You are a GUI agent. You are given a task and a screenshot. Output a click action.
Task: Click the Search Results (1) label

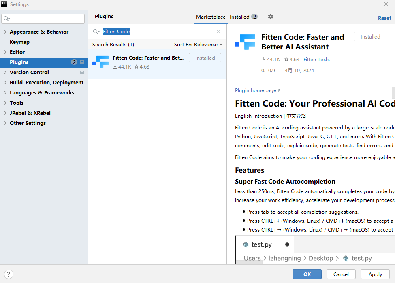[113, 44]
